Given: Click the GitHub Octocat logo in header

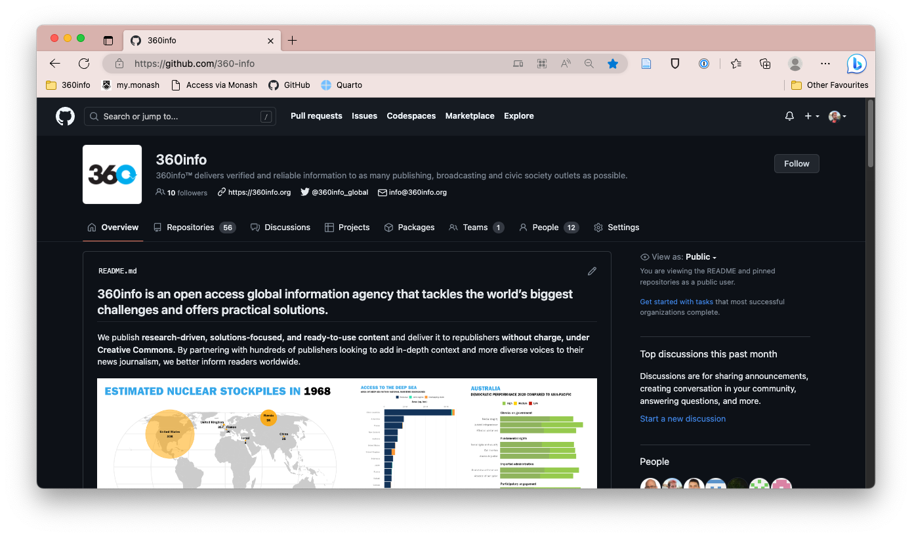Looking at the screenshot, I should 65,116.
